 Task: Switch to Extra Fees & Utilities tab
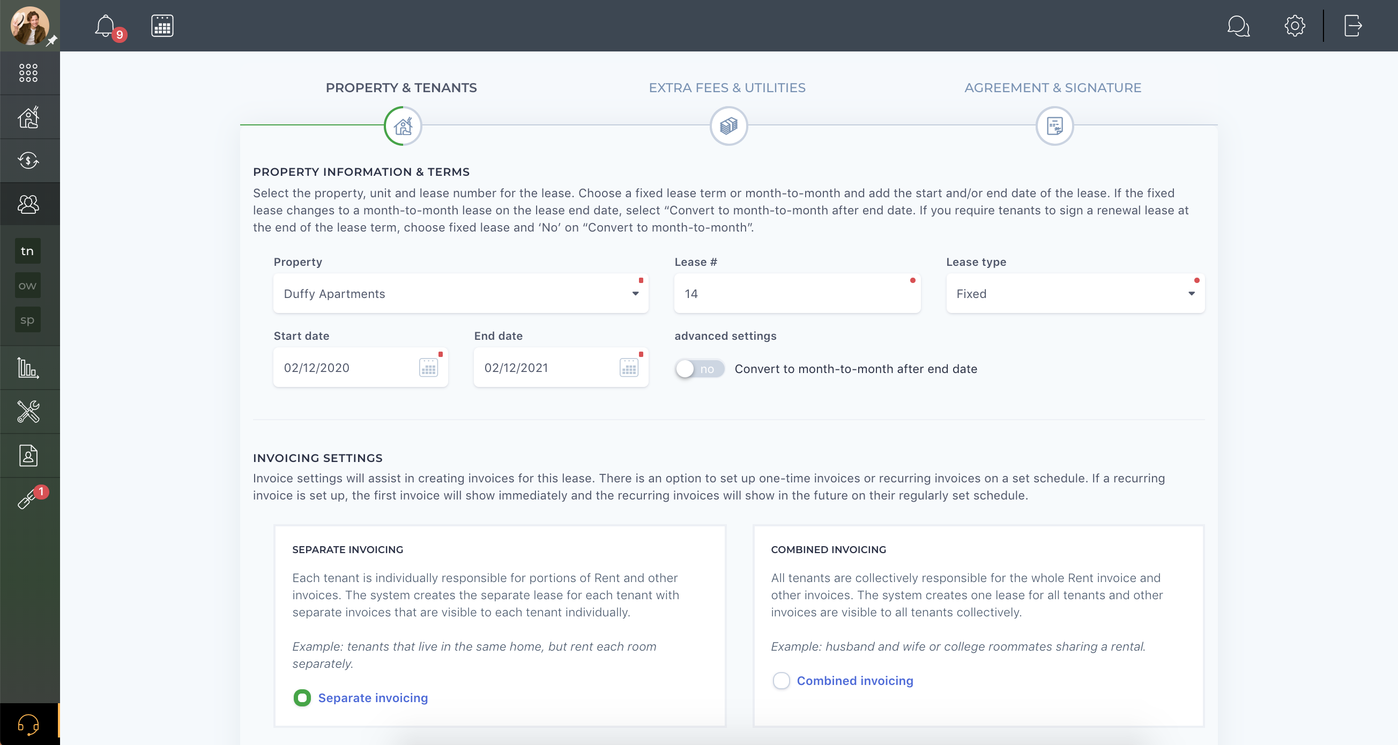(727, 88)
